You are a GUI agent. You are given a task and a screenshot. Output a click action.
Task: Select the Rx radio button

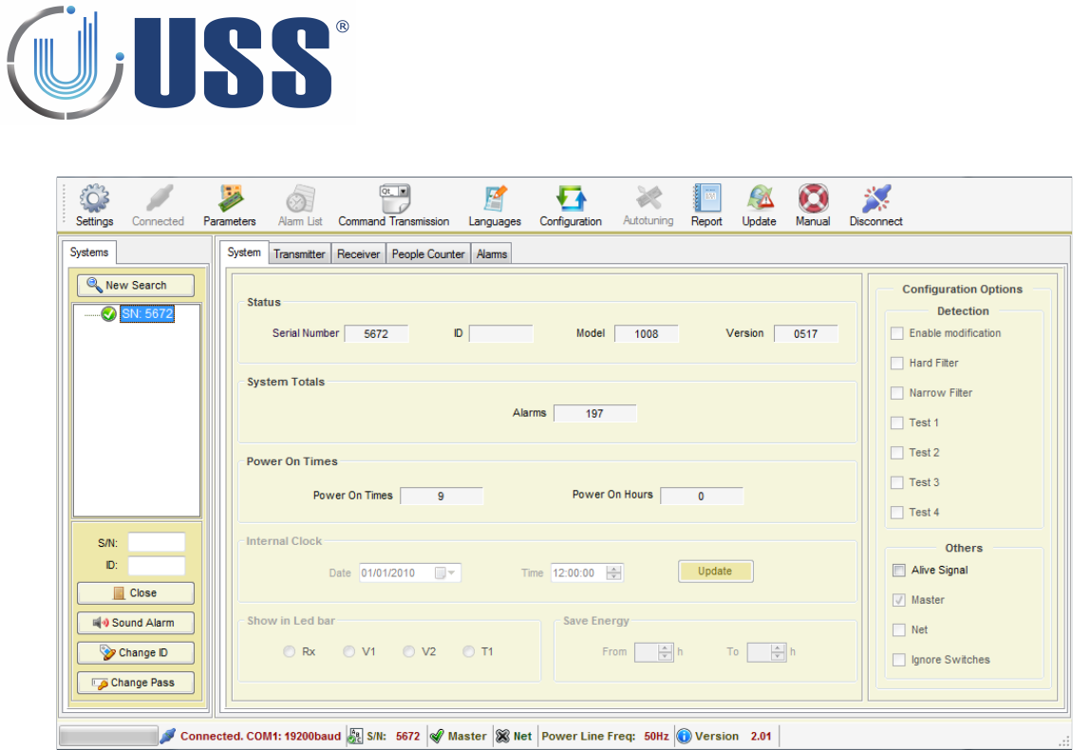coord(290,651)
